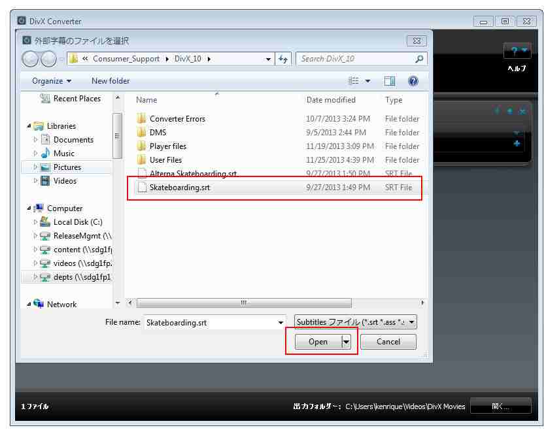546x430 pixels.
Task: Open the Music library
Action: (x=58, y=154)
